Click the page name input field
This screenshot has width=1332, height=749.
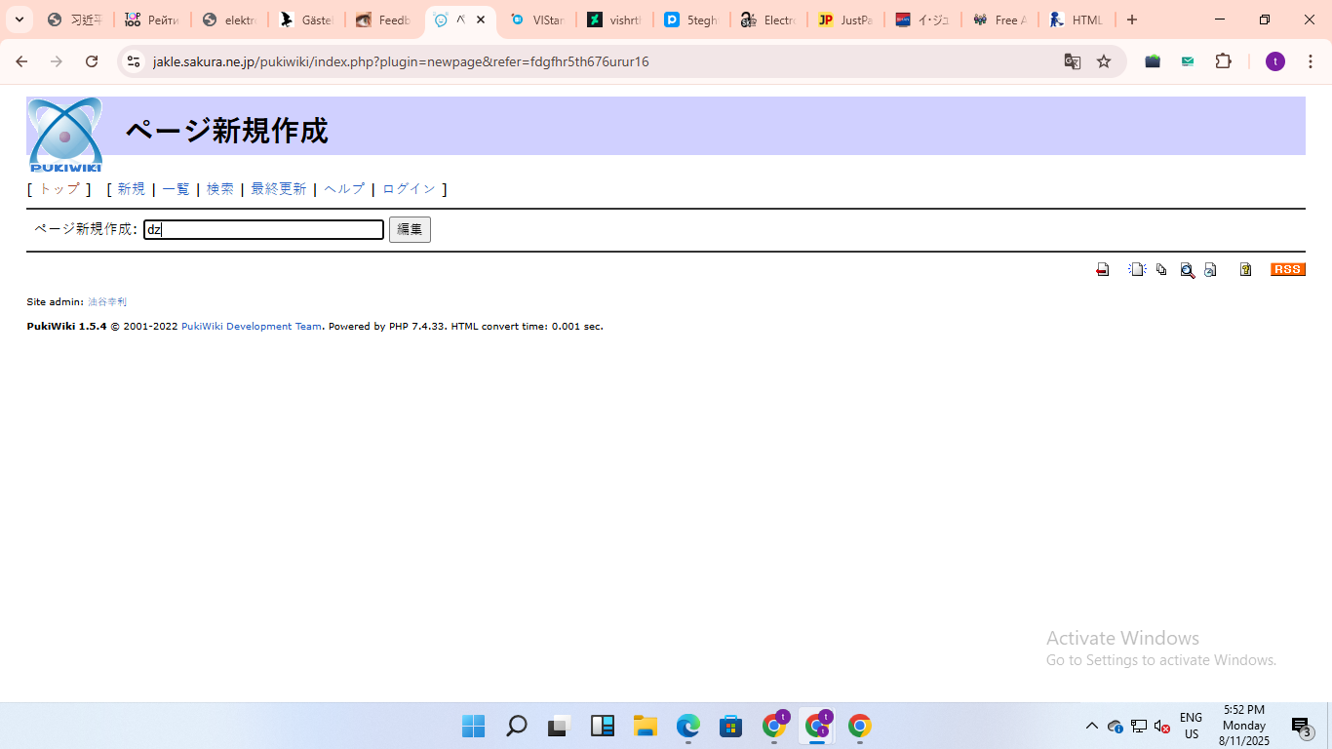[x=263, y=230]
